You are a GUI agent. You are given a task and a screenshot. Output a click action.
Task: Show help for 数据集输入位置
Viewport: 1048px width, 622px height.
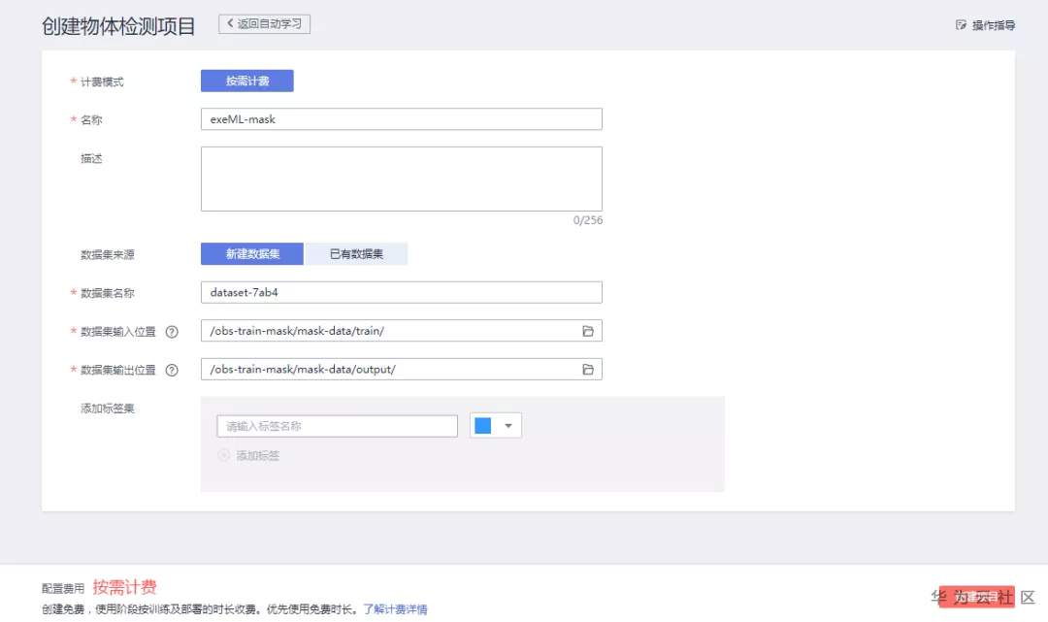pos(172,331)
